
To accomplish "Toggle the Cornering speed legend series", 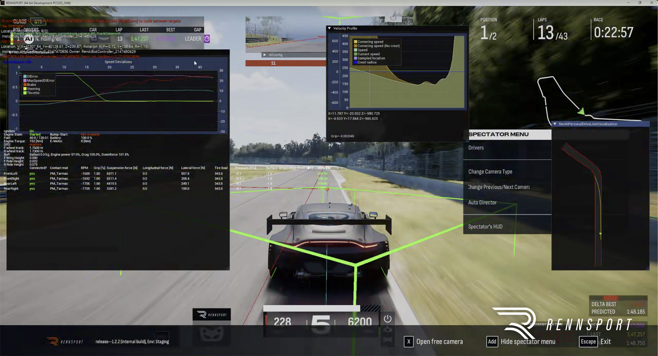I will [368, 42].
